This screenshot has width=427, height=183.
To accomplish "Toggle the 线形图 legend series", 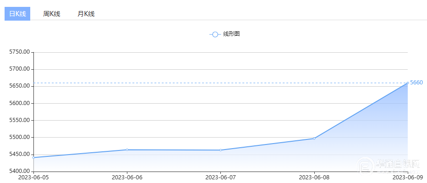I will [231, 34].
